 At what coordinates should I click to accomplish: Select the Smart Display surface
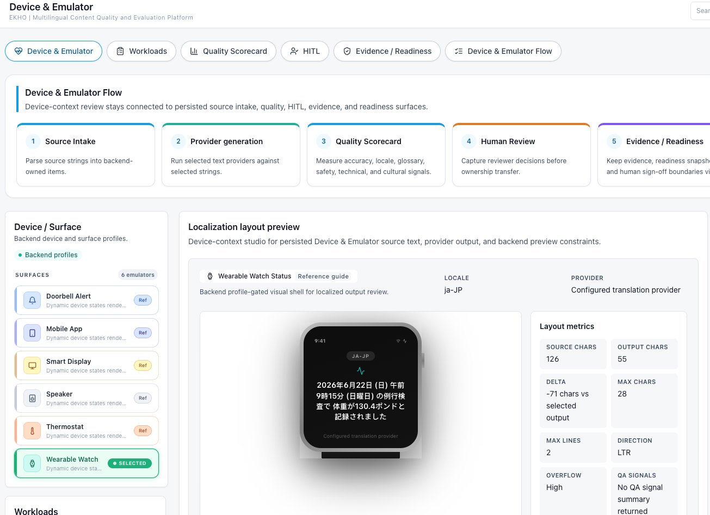[87, 365]
